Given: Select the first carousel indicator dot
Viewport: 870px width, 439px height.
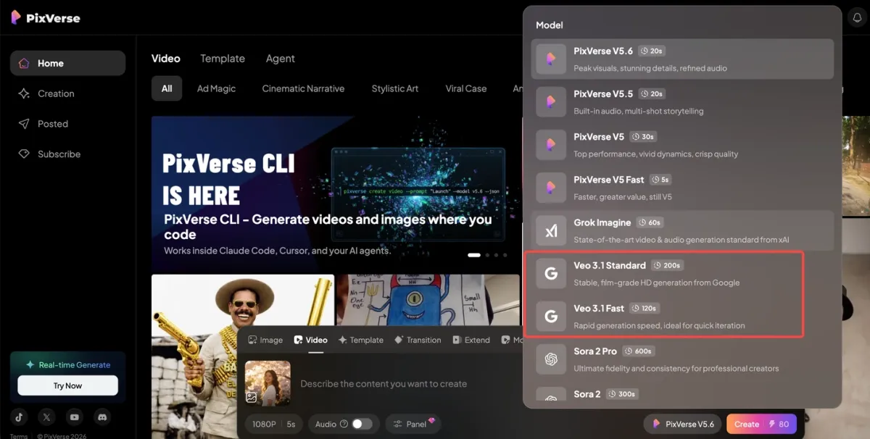Looking at the screenshot, I should pos(474,255).
